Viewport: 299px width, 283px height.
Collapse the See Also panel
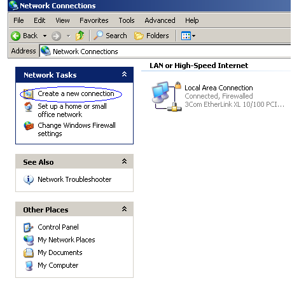[x=125, y=162]
